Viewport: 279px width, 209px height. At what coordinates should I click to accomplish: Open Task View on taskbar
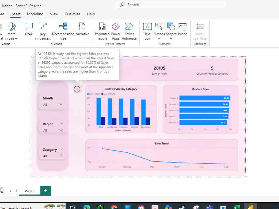[72, 207]
